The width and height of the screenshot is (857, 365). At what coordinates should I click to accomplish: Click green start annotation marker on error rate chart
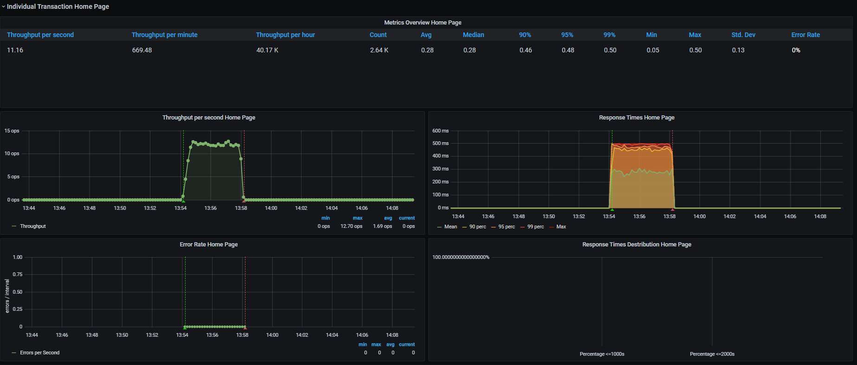tap(185, 328)
